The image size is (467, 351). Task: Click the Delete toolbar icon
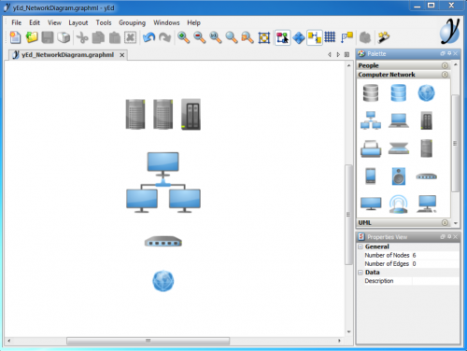(x=131, y=37)
